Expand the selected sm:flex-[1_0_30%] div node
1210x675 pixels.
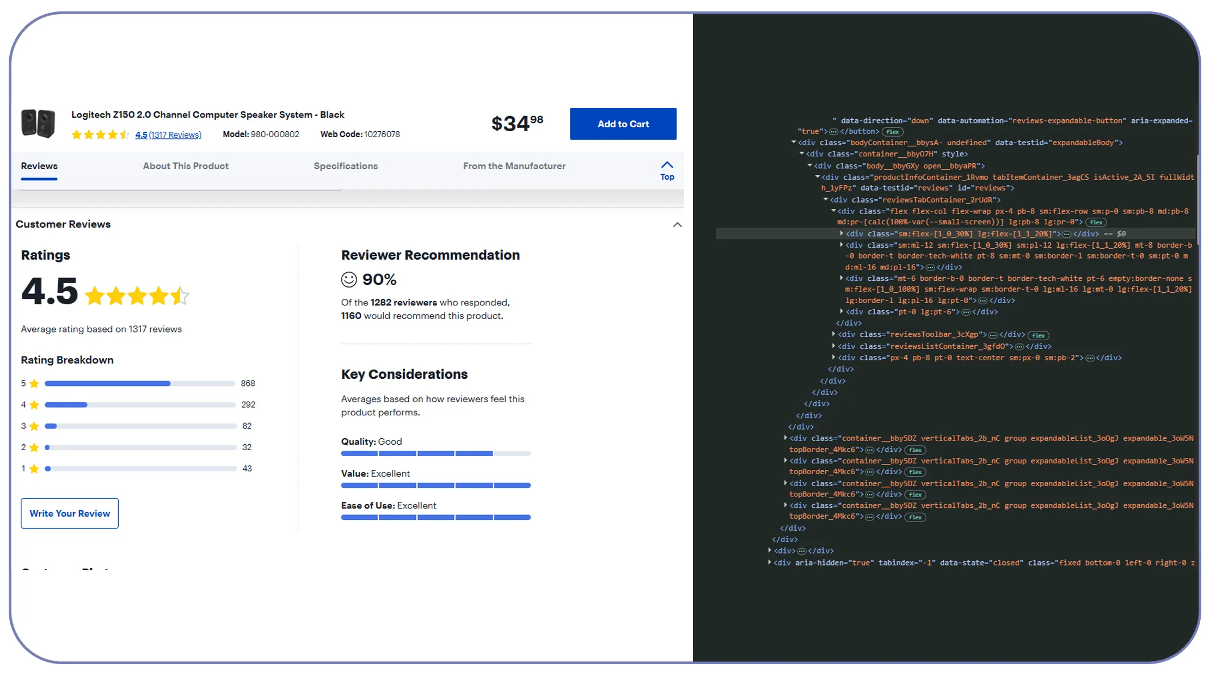click(x=842, y=234)
